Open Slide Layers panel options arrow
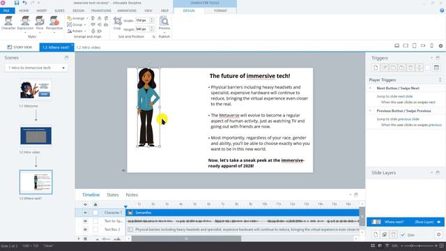This screenshot has height=251, width=446. click(431, 172)
